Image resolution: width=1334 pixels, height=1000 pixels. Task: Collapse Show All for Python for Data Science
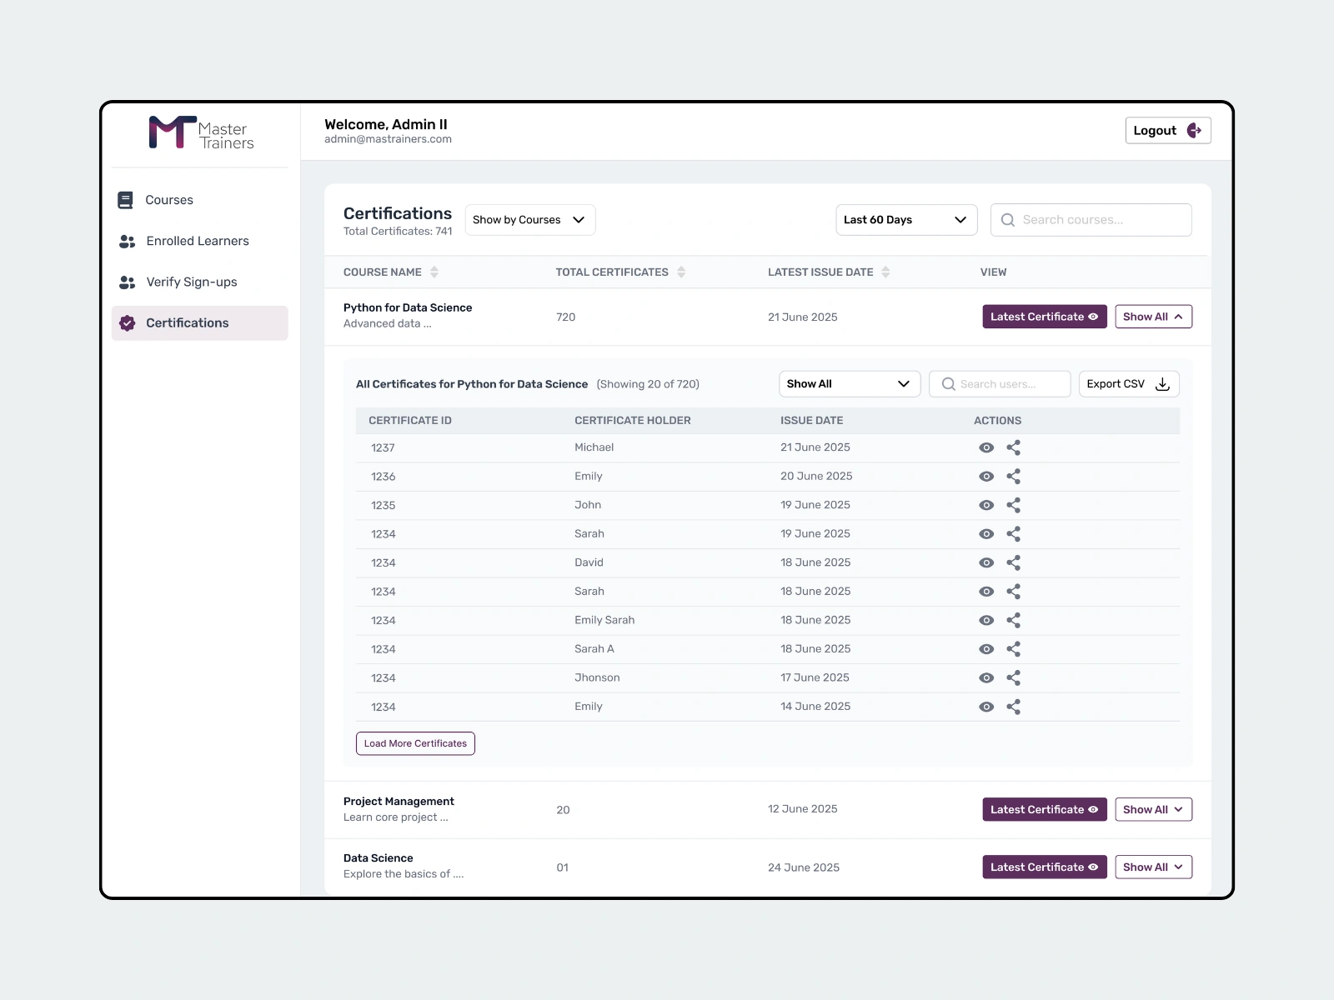pos(1153,317)
